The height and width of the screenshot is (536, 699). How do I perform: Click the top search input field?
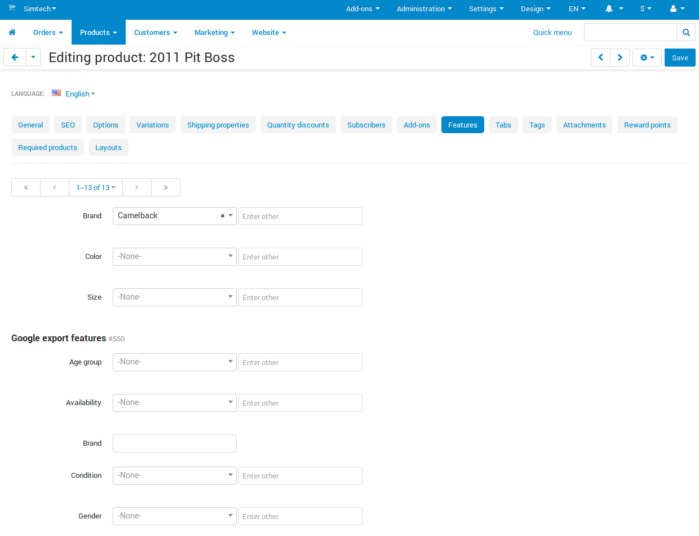[630, 33]
